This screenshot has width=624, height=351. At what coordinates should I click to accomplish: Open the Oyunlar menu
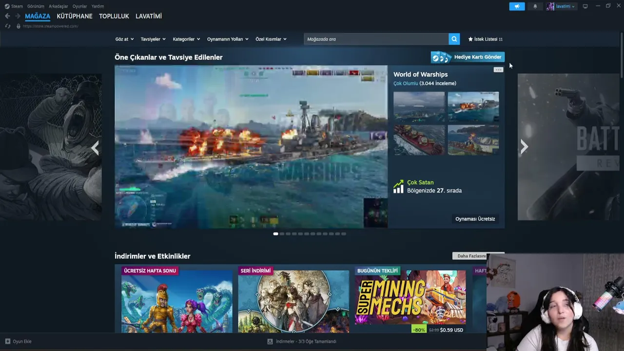[x=79, y=6]
